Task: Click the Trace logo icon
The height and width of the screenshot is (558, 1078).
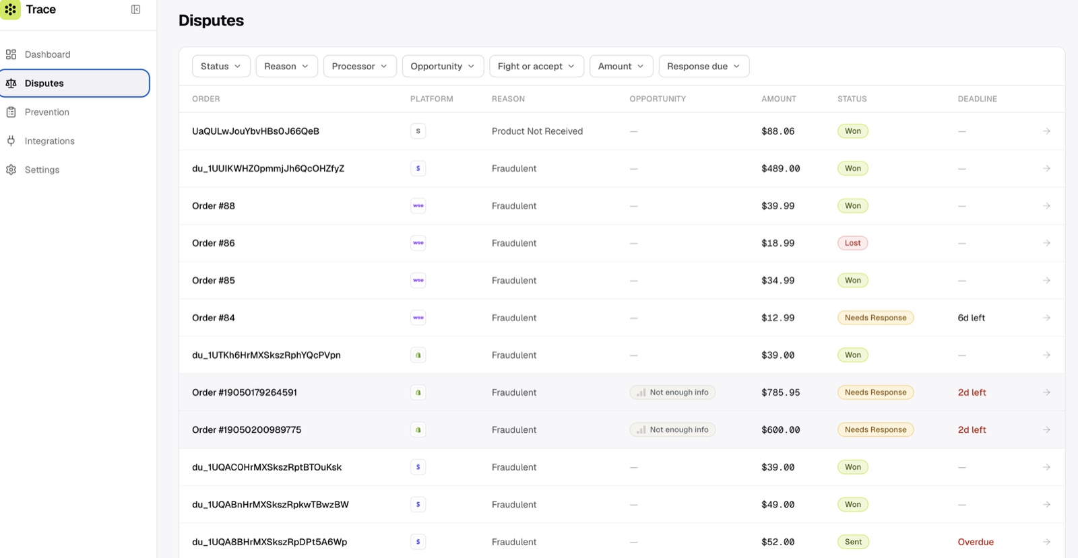Action: 10,9
